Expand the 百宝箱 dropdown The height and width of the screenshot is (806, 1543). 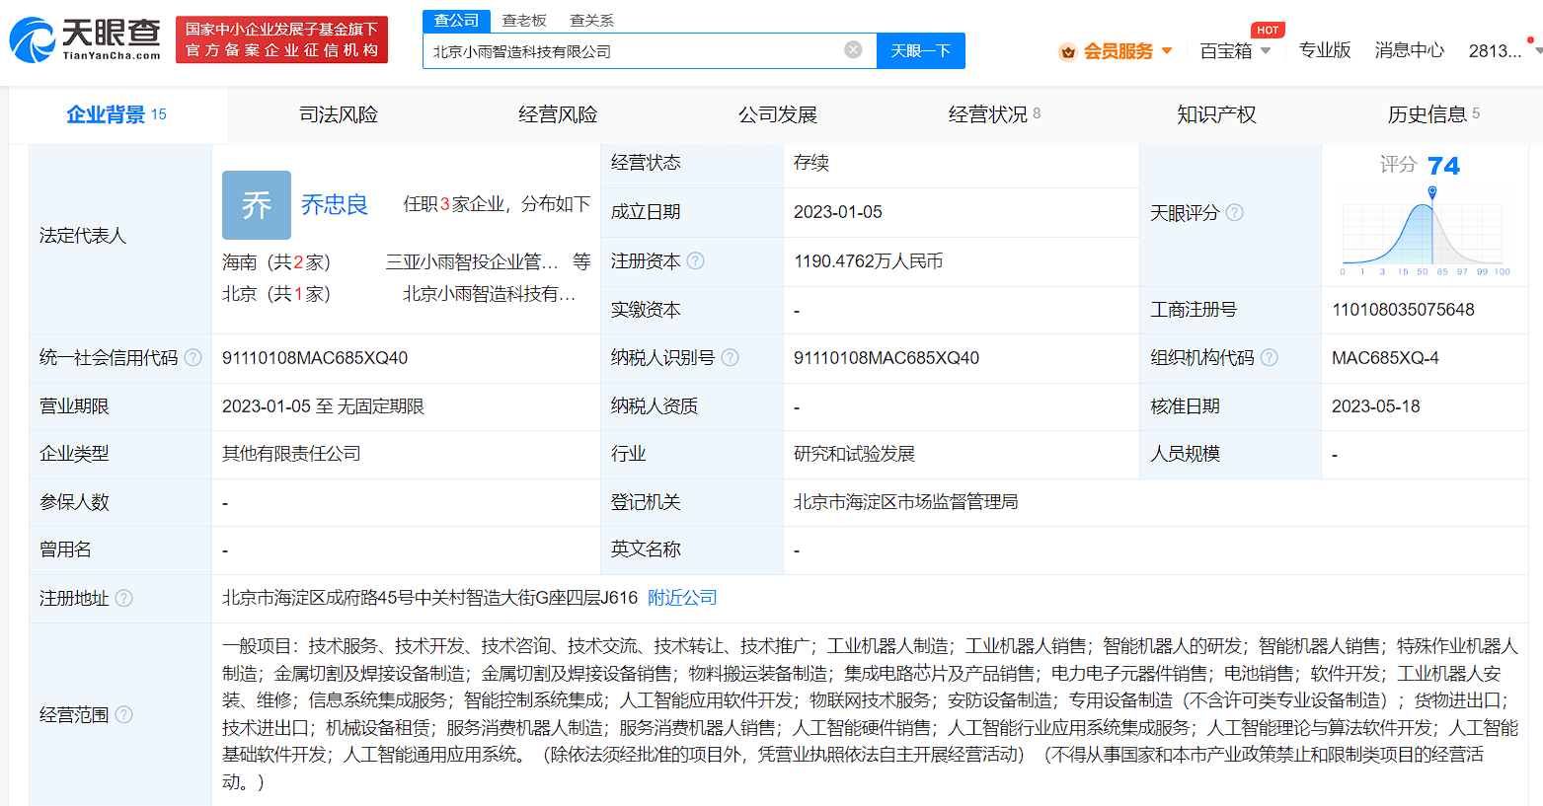point(1266,50)
